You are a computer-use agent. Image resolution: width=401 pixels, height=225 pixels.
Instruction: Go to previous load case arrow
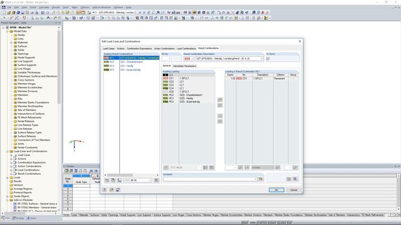tap(140, 12)
